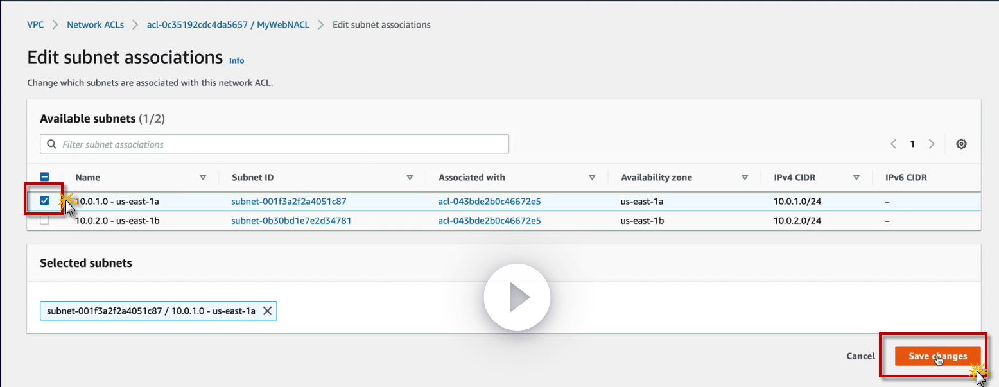999x387 pixels.
Task: Cancel editing subnet associations
Action: (860, 356)
